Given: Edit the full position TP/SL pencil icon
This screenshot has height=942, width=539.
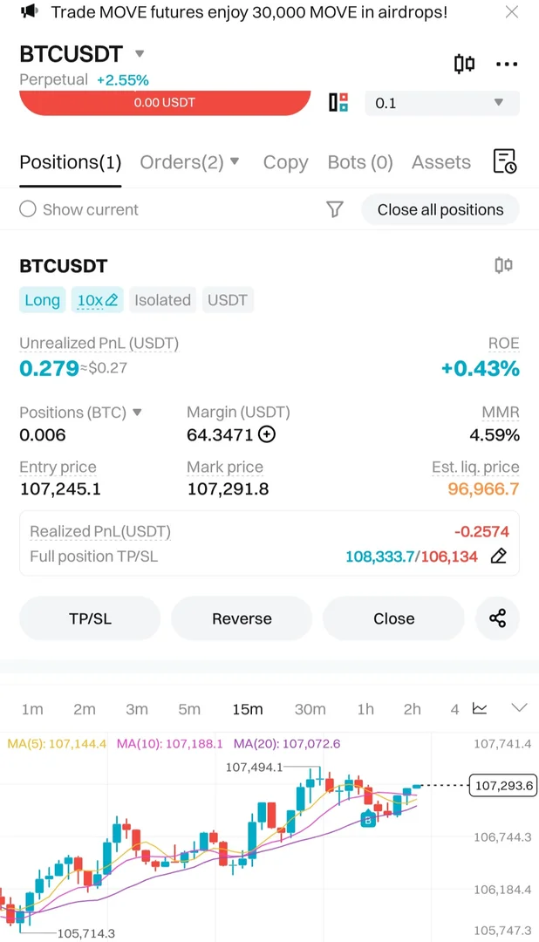Looking at the screenshot, I should (499, 556).
